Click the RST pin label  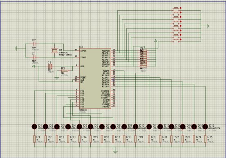[x=82, y=66]
